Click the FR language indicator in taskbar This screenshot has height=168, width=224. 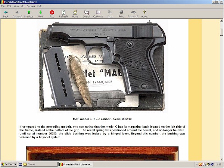pyautogui.click(x=20, y=164)
